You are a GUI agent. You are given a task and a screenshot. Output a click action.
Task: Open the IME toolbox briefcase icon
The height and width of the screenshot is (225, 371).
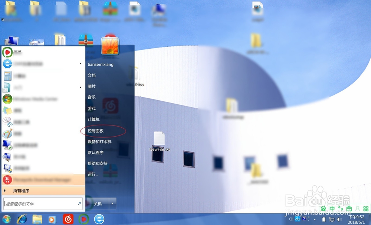pyautogui.click(x=349, y=208)
